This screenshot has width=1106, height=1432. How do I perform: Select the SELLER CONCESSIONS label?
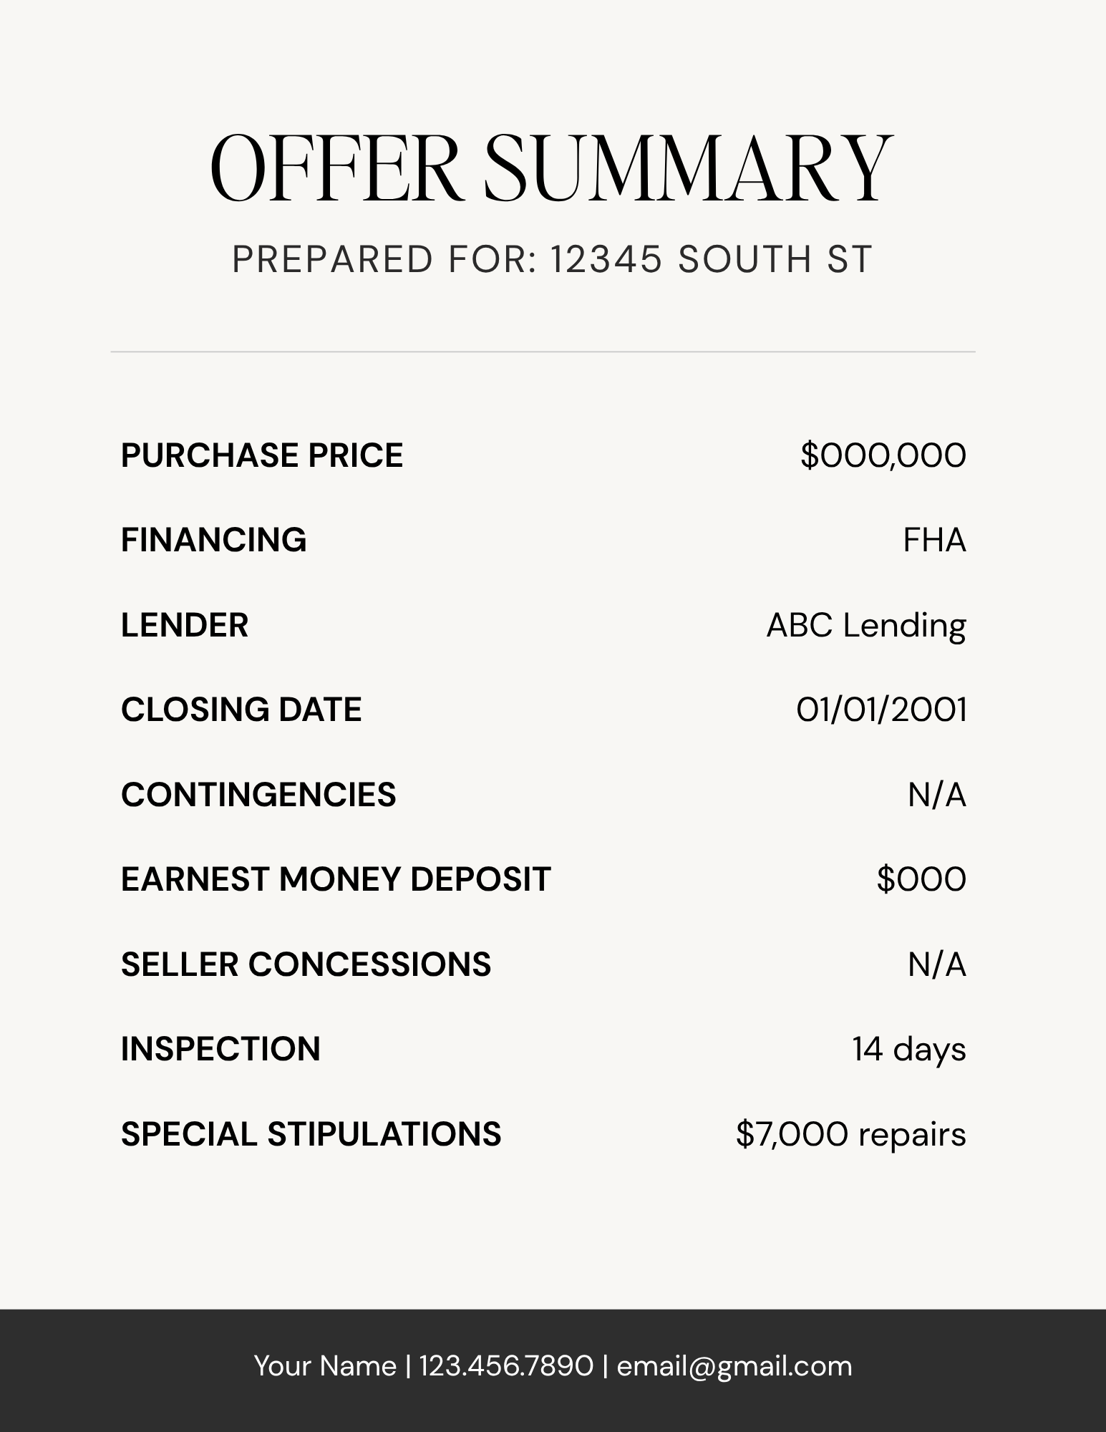click(306, 964)
